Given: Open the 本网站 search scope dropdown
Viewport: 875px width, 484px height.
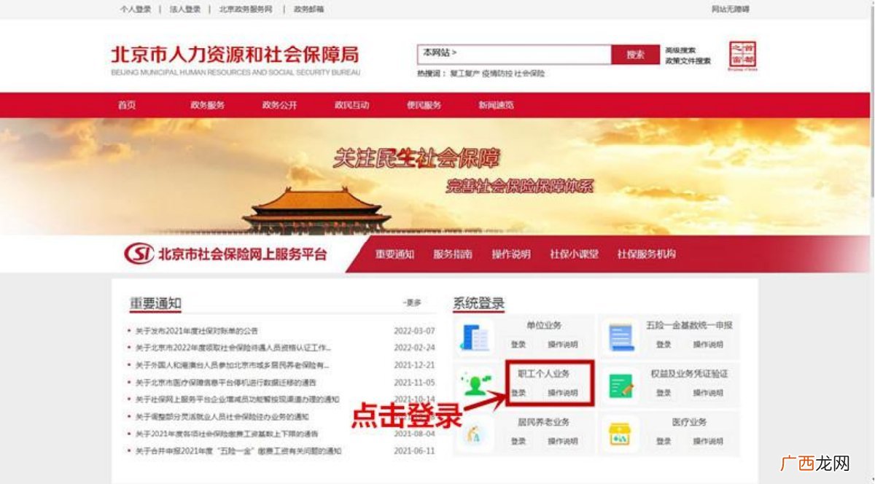Looking at the screenshot, I should (x=439, y=53).
